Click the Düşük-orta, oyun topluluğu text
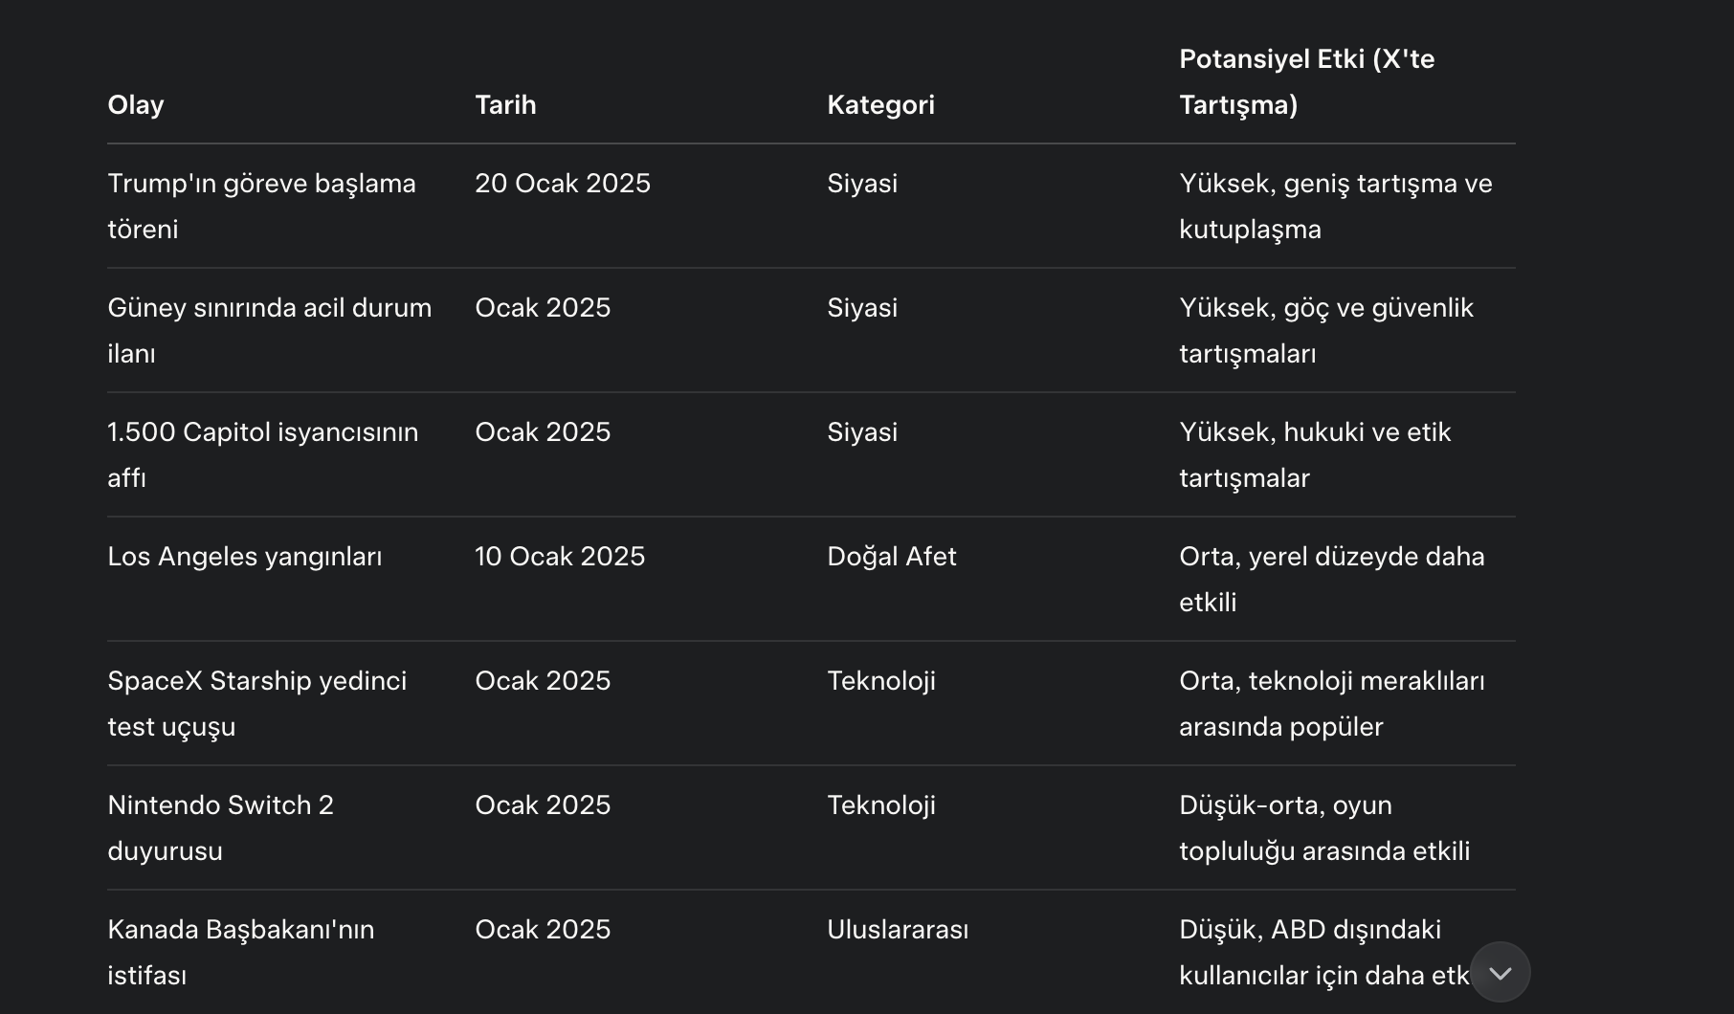This screenshot has width=1734, height=1014. point(1324,828)
